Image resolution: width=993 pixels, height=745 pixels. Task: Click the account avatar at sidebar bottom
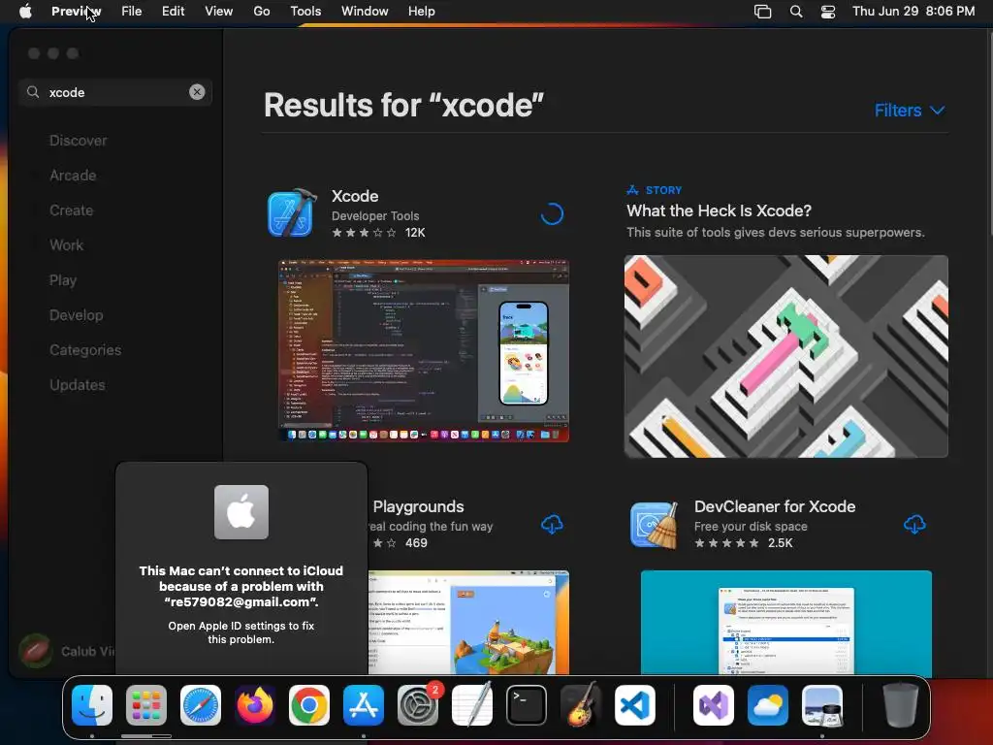coord(36,651)
